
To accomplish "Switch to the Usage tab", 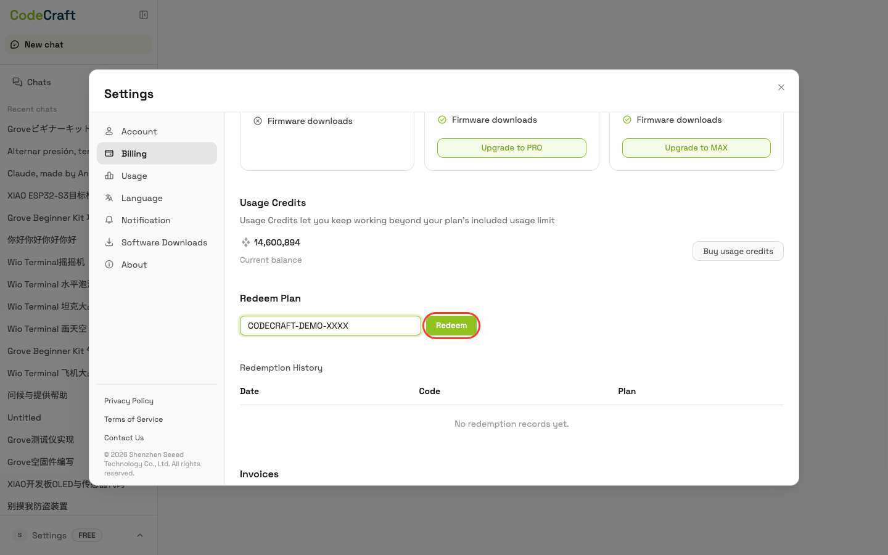I will [x=157, y=176].
